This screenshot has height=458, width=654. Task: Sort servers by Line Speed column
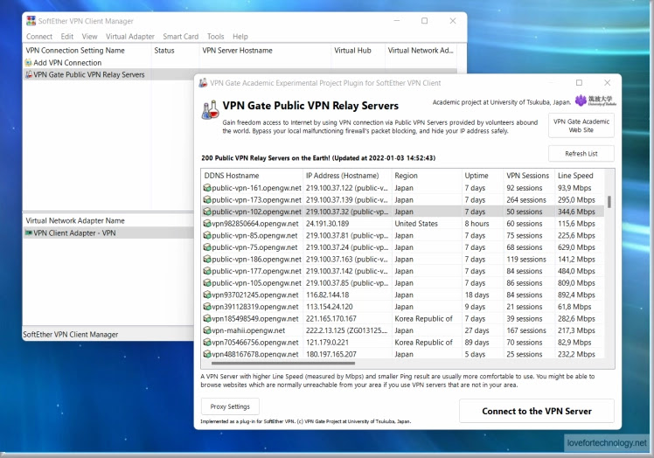(x=579, y=176)
